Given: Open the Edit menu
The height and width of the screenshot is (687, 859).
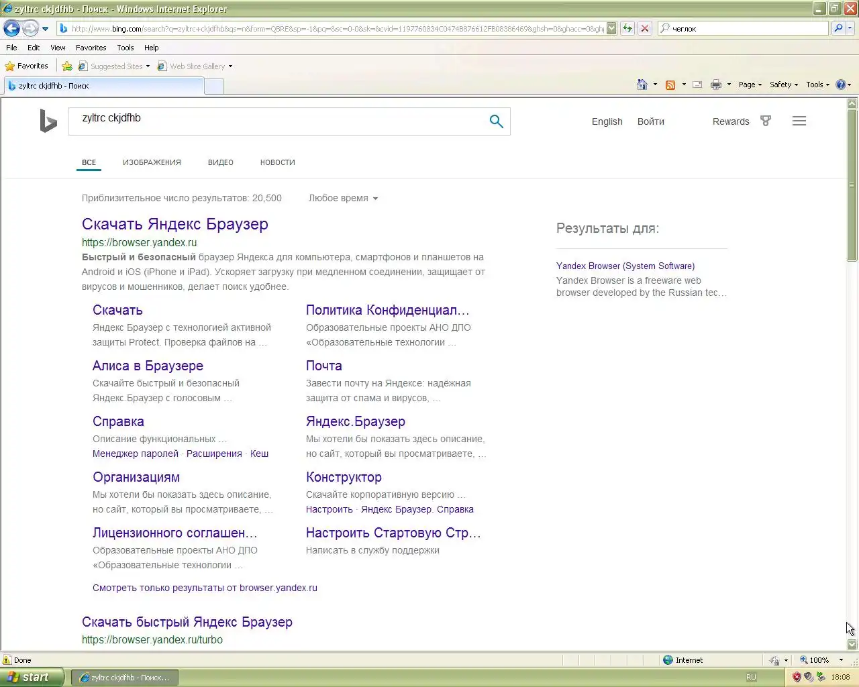Looking at the screenshot, I should 34,48.
